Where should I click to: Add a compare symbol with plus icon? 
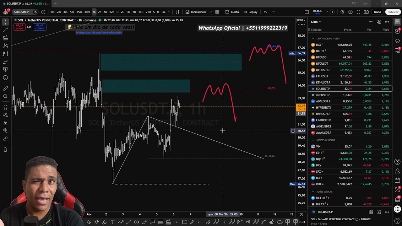coord(43,12)
